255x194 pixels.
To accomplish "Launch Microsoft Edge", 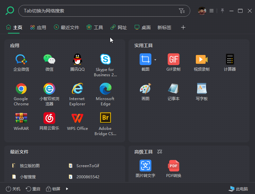I will (x=105, y=95).
